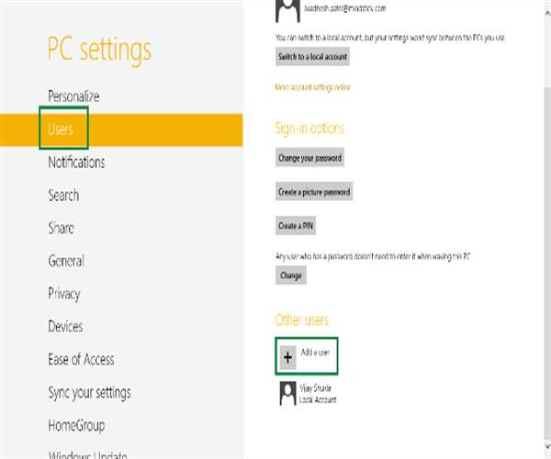Open Notifications settings
551x459 pixels.
coord(76,162)
